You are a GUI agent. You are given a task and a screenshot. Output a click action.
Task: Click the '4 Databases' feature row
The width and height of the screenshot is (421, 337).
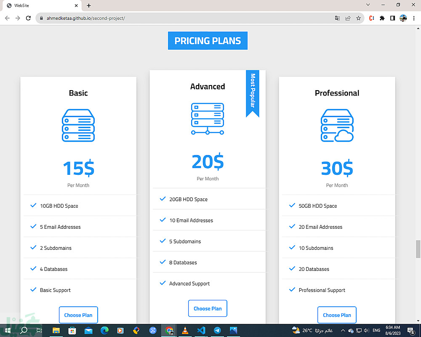pyautogui.click(x=80, y=269)
